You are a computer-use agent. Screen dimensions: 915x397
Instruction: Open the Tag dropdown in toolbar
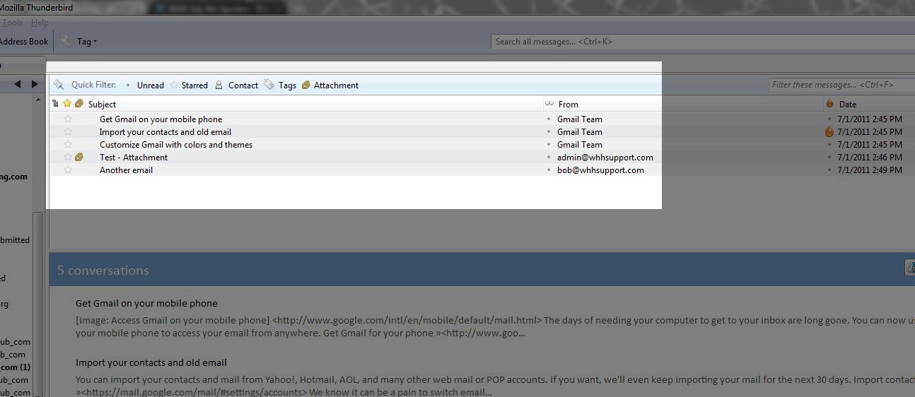pos(79,42)
